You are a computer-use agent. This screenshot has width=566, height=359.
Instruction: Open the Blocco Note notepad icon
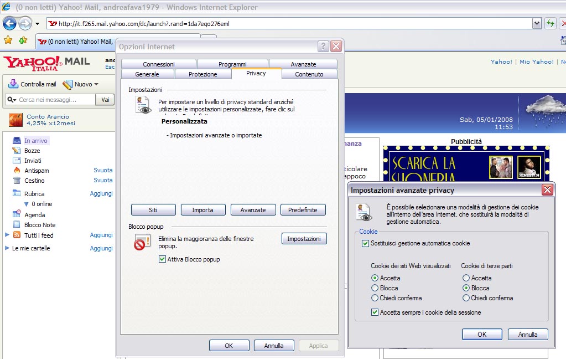pyautogui.click(x=17, y=224)
